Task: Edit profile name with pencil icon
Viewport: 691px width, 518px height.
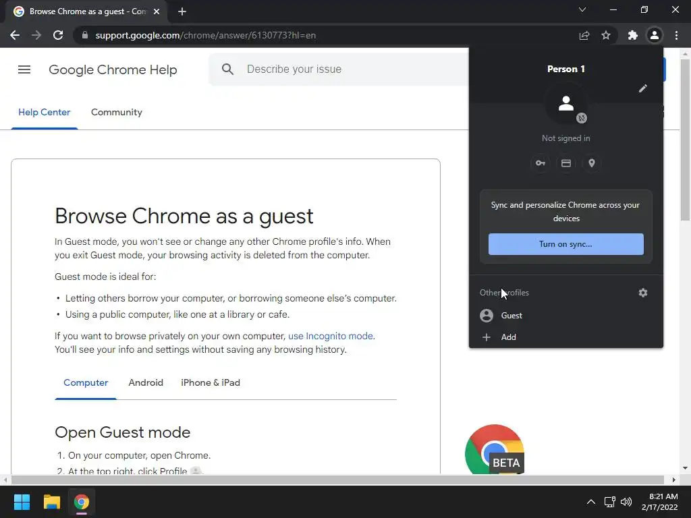Action: (x=643, y=88)
